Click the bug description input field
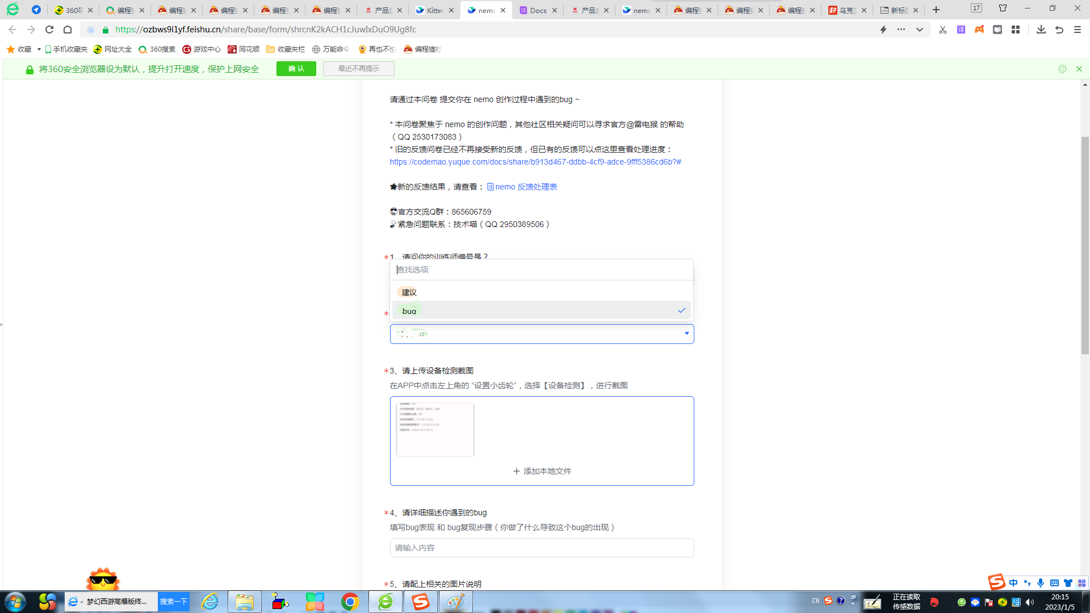Image resolution: width=1090 pixels, height=613 pixels. [542, 548]
